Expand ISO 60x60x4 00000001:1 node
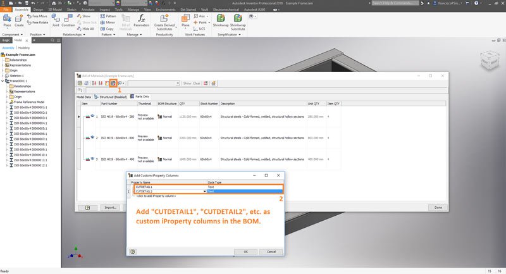The image size is (506, 274). click(7, 108)
